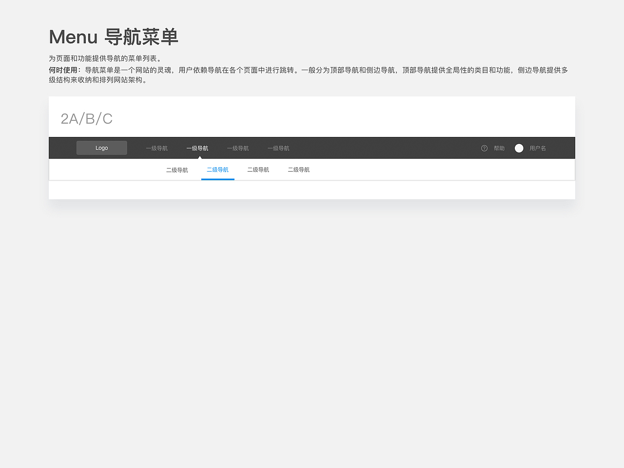Switch to the last 二级导航 tab
Viewport: 624px width, 468px height.
tap(299, 170)
